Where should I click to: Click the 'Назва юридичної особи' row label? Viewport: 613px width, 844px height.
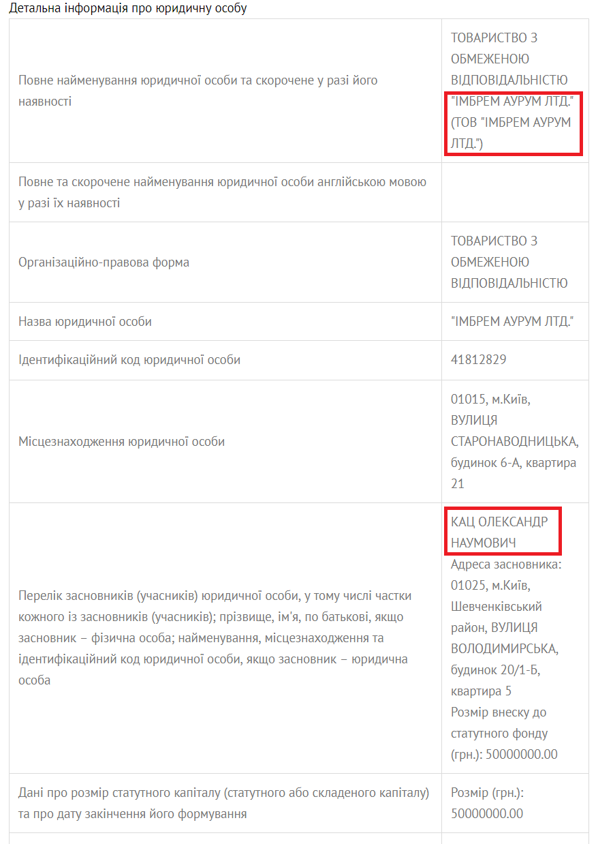point(85,322)
